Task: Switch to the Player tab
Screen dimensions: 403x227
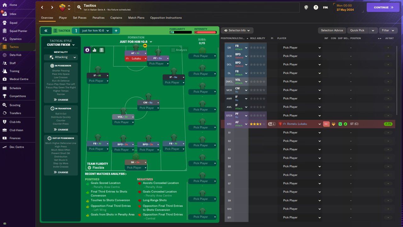Action: click(x=63, y=18)
